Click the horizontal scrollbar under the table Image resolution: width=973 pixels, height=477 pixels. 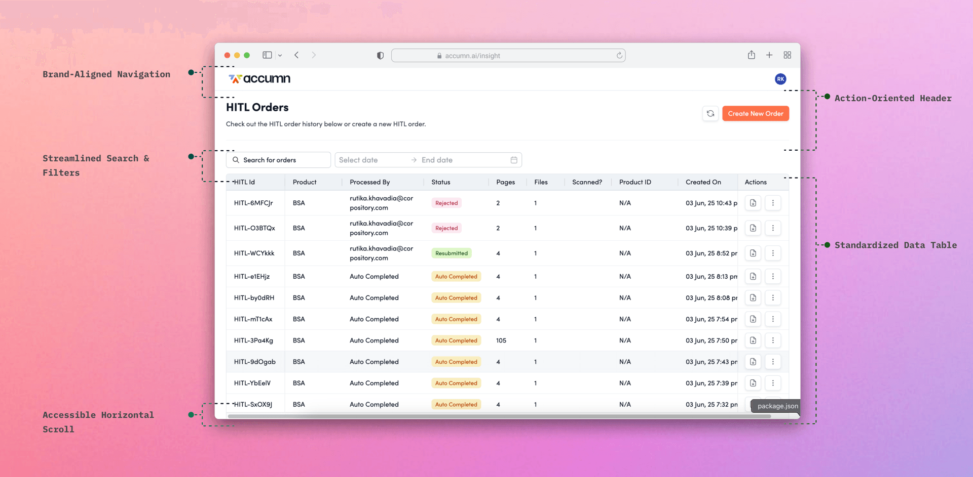pos(499,416)
